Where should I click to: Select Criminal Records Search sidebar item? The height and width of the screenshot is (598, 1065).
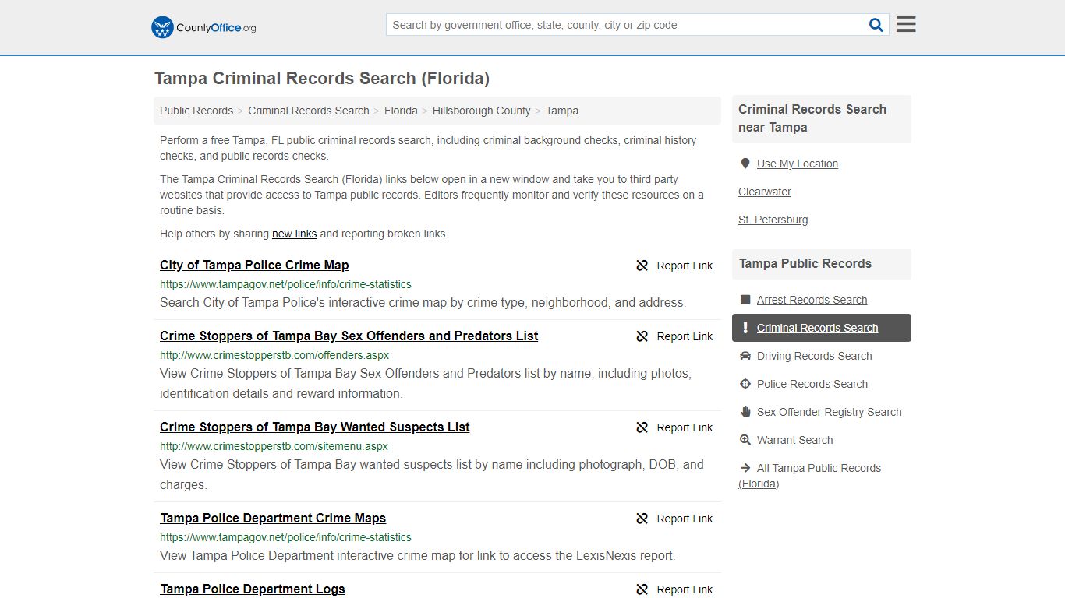[x=822, y=328]
